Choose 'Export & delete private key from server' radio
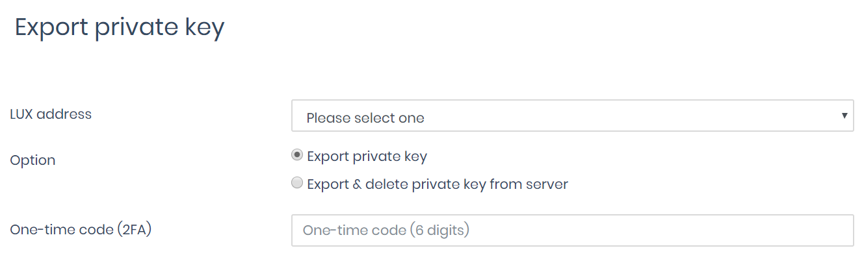This screenshot has height=270, width=864. point(297,183)
